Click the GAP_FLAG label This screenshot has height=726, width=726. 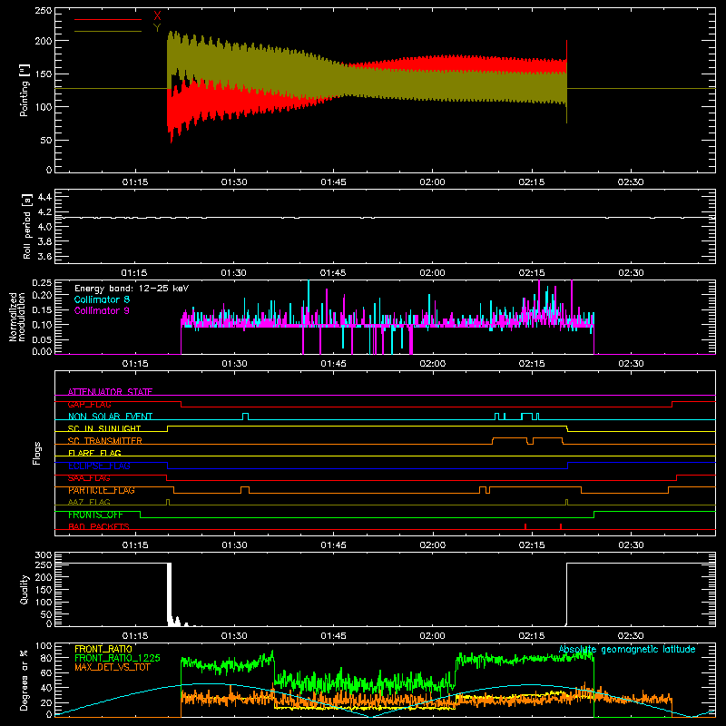89,404
